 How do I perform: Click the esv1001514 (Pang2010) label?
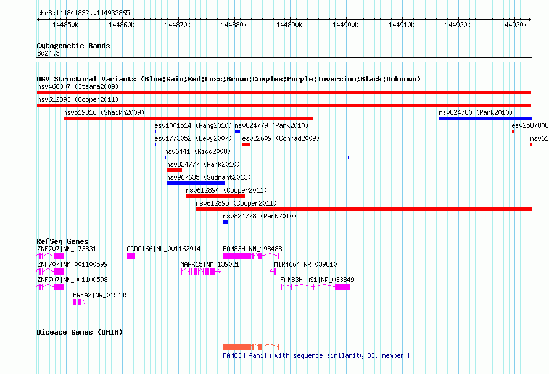click(x=193, y=125)
